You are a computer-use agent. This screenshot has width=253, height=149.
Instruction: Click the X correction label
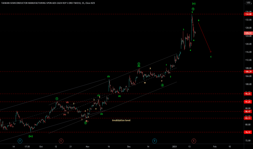point(150,69)
